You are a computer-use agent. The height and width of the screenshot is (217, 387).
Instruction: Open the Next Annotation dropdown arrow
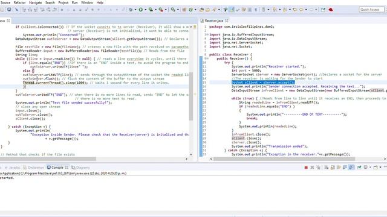click(279, 10)
